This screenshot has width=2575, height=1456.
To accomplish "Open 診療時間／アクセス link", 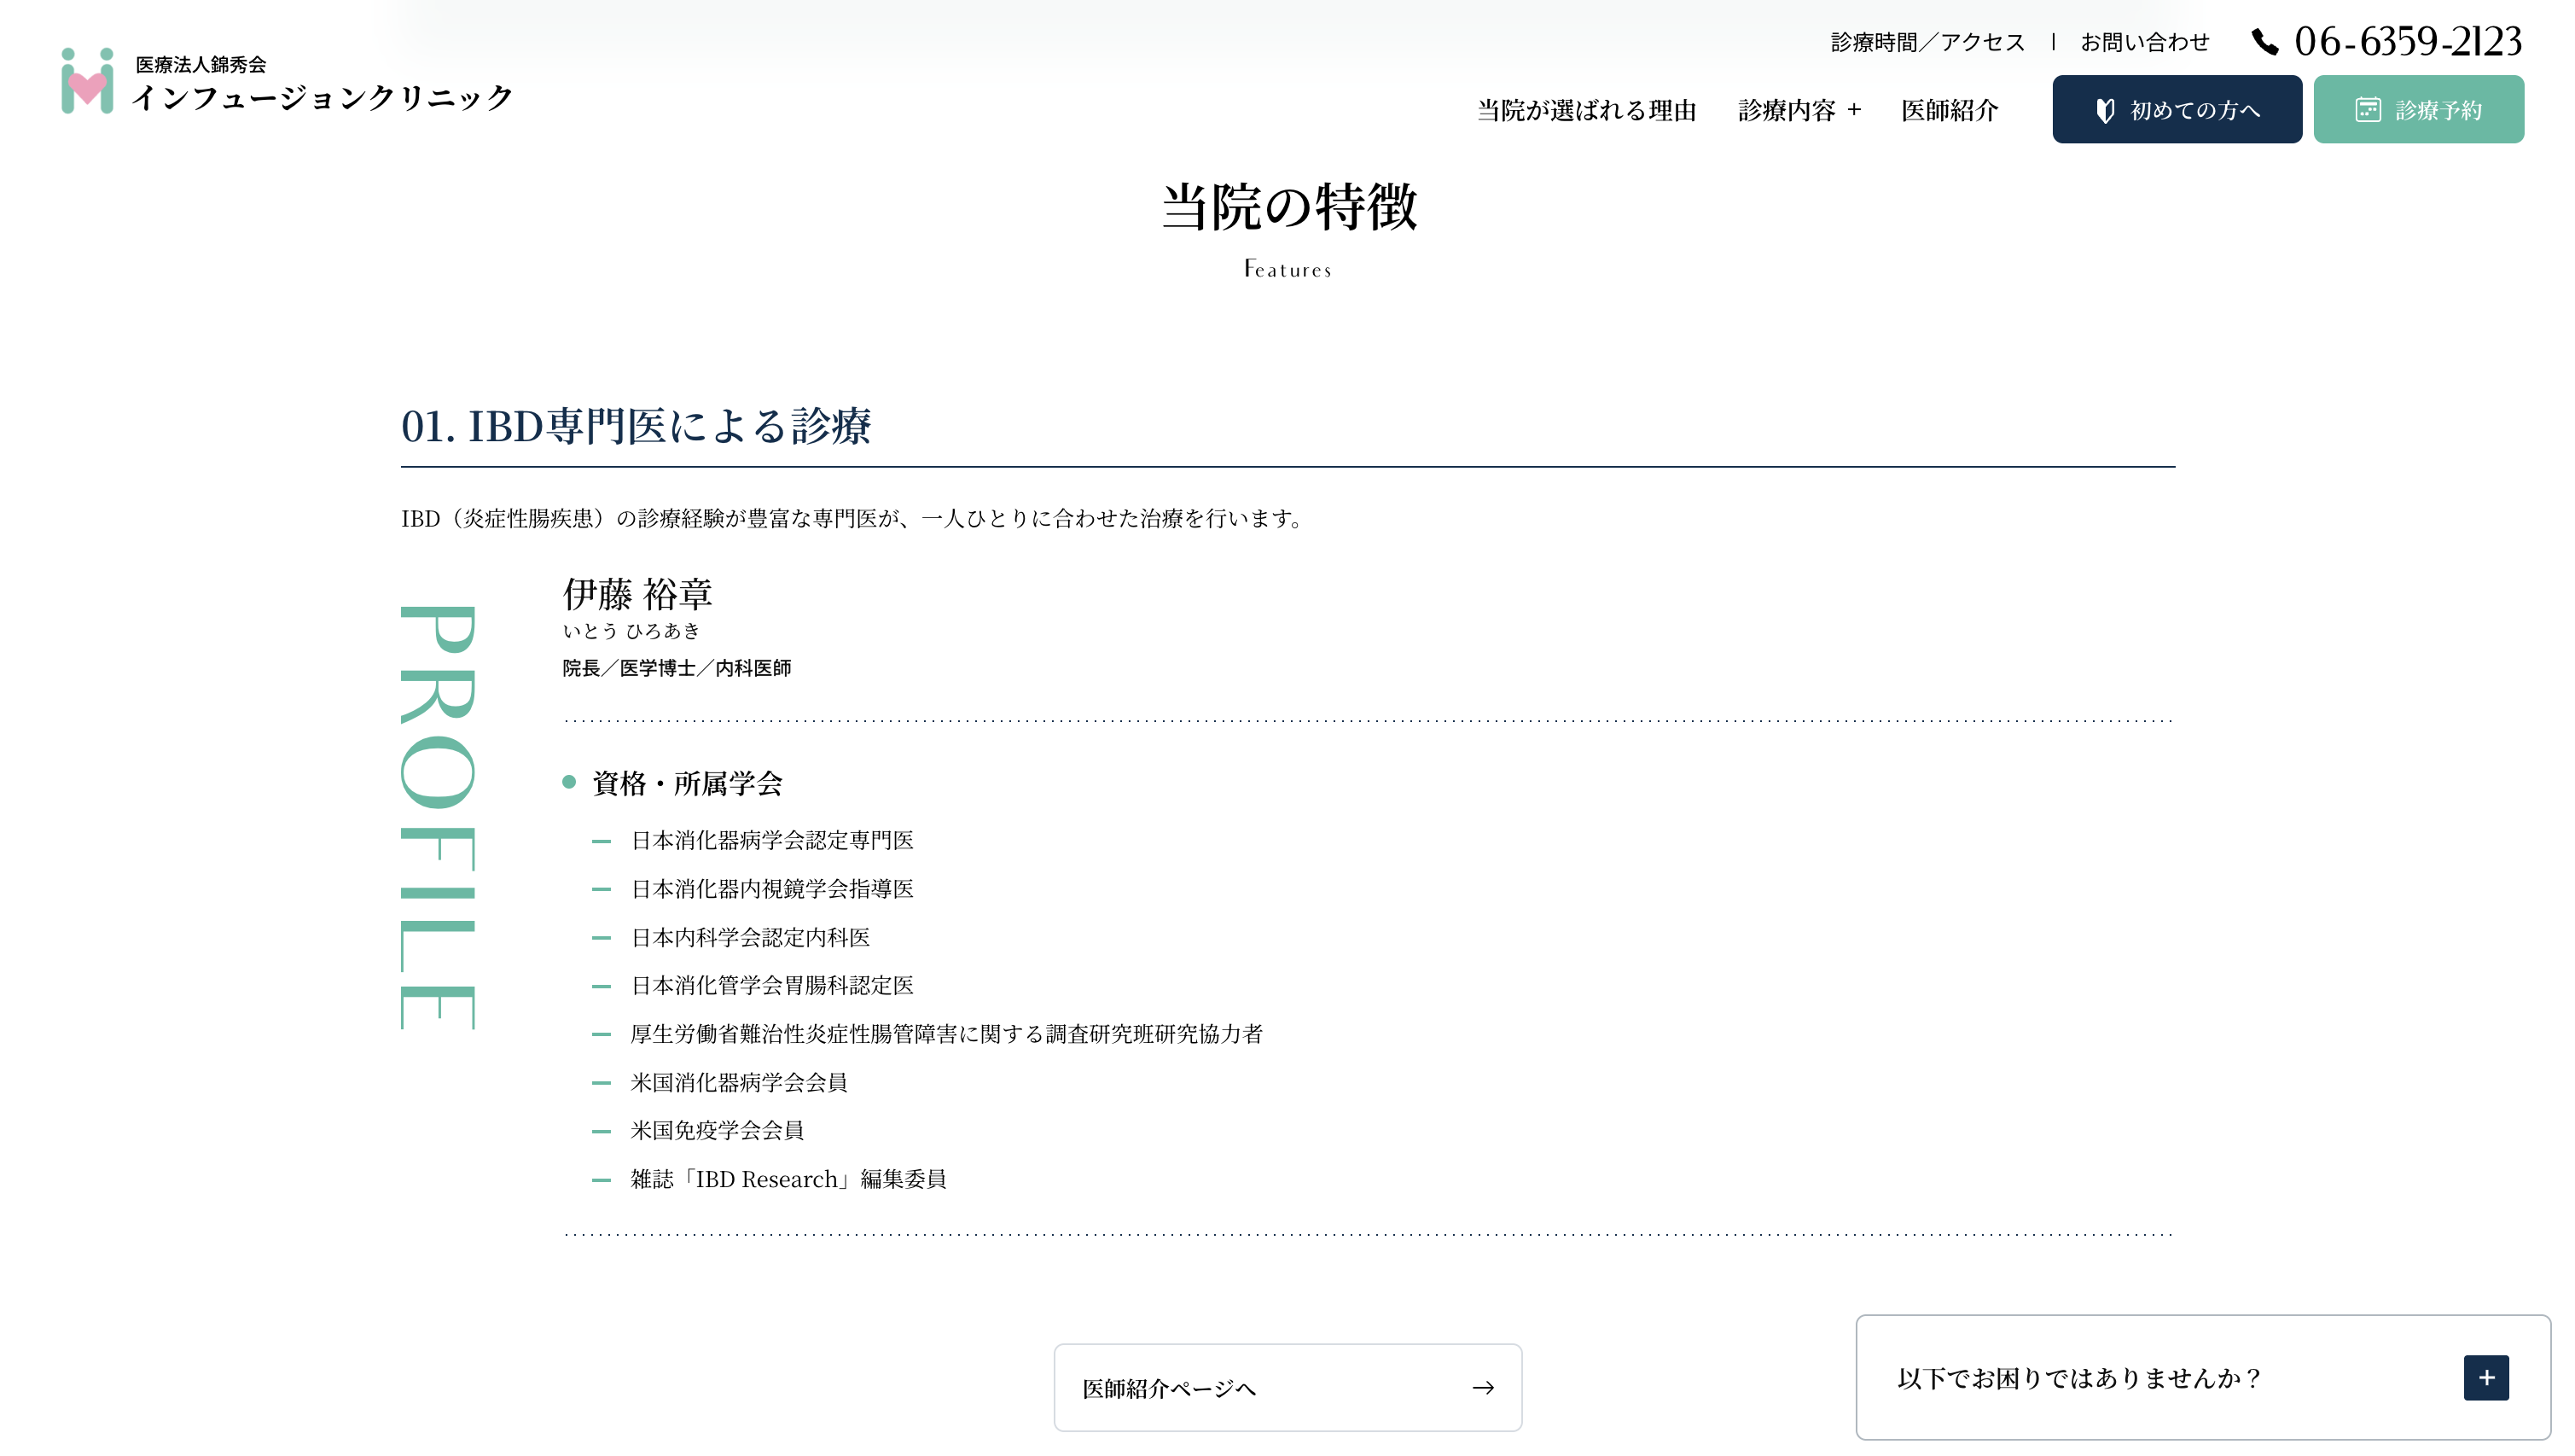I will point(1927,42).
